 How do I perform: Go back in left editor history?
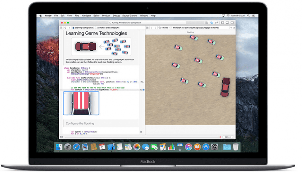65,28
